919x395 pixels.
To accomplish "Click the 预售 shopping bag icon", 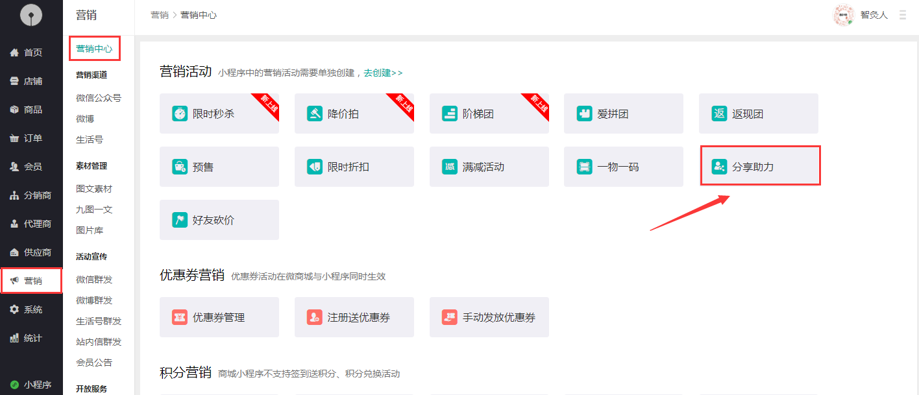I will tap(180, 167).
